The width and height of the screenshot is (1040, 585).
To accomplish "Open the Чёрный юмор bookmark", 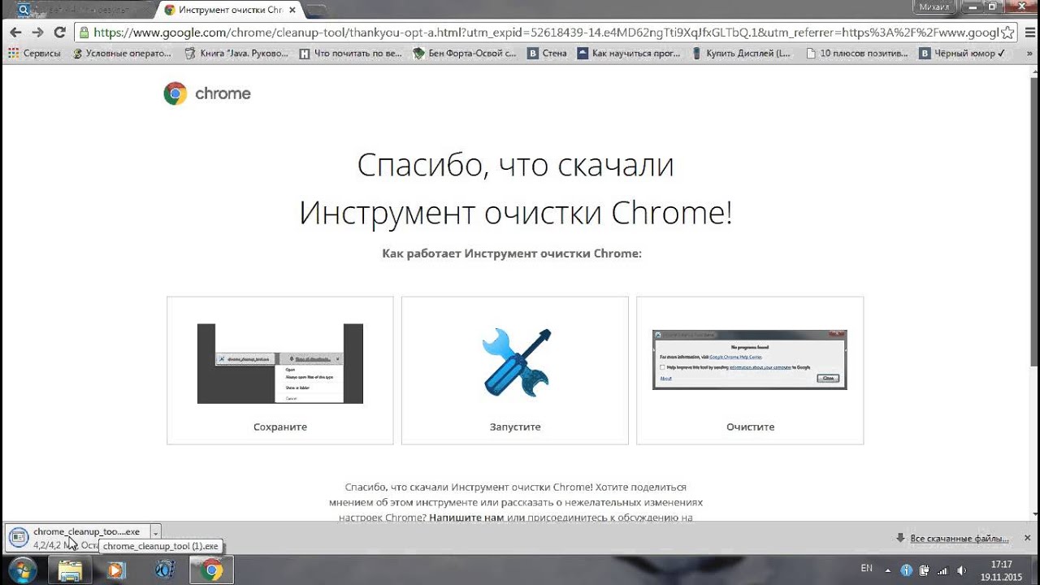I will 963,54.
